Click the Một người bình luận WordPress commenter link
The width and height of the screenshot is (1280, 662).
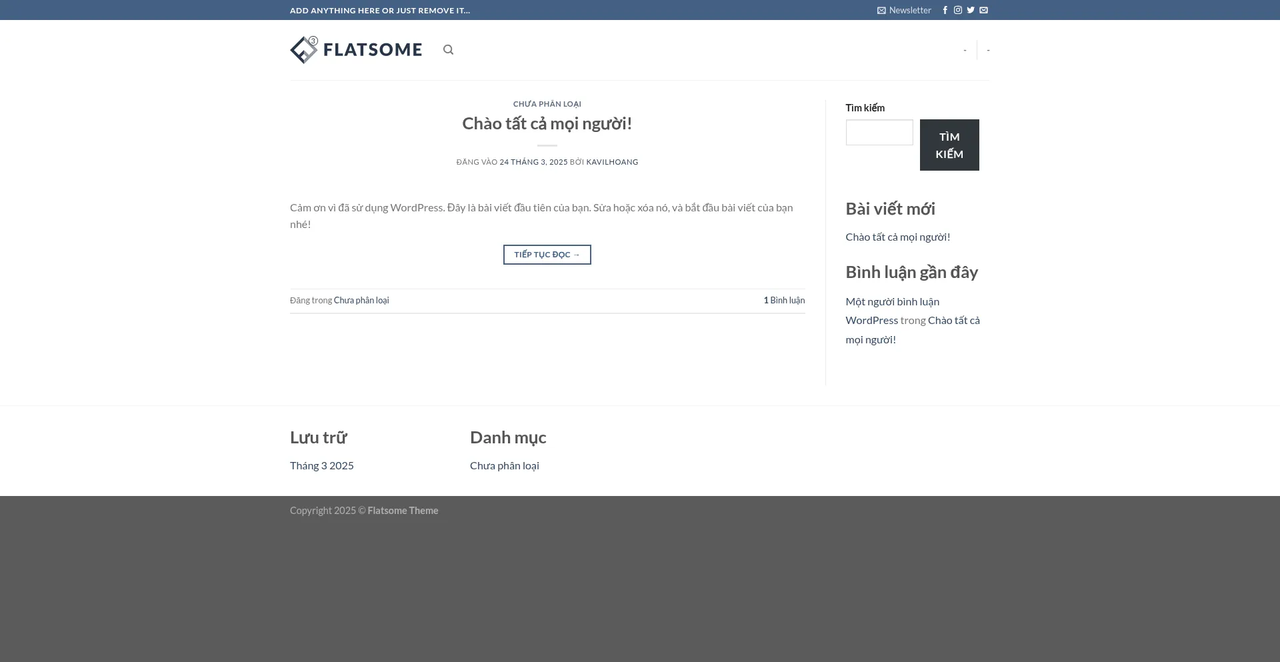(892, 311)
